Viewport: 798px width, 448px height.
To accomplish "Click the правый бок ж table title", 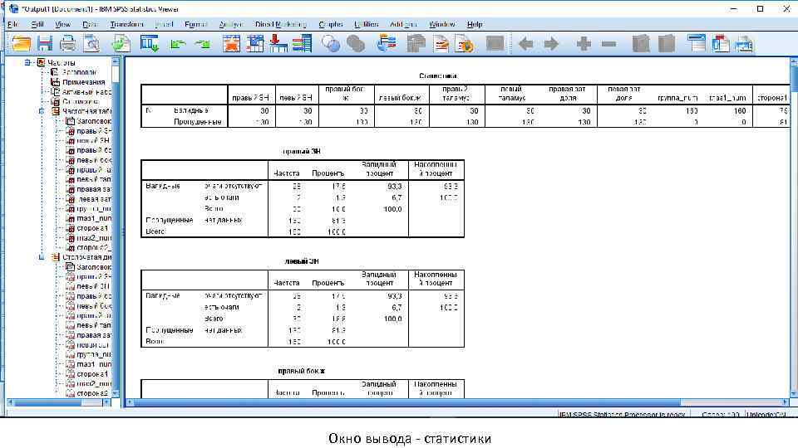I will coord(301,371).
